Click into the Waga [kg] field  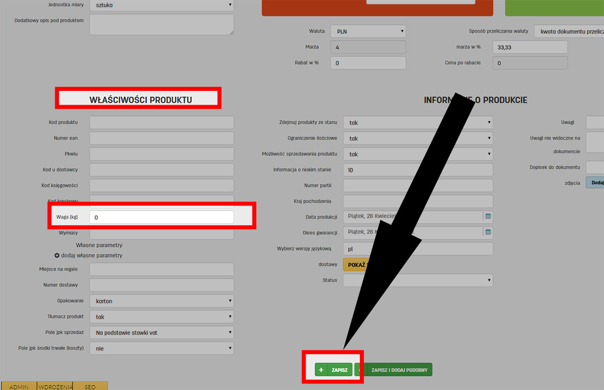click(162, 217)
